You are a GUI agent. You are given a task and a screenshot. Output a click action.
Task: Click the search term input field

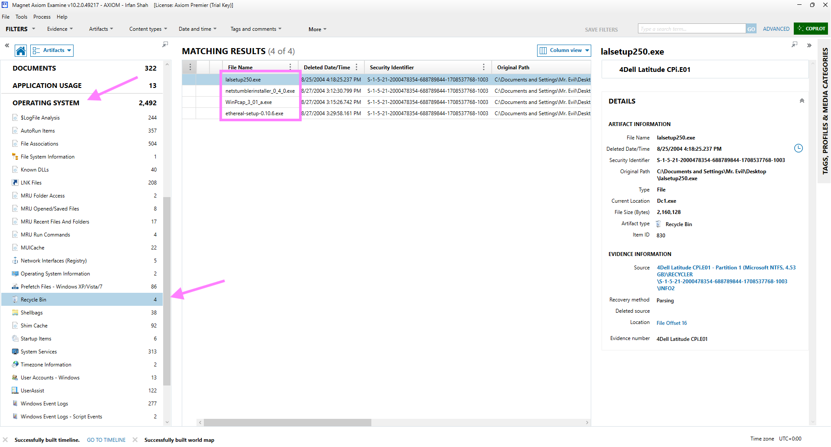[692, 29]
